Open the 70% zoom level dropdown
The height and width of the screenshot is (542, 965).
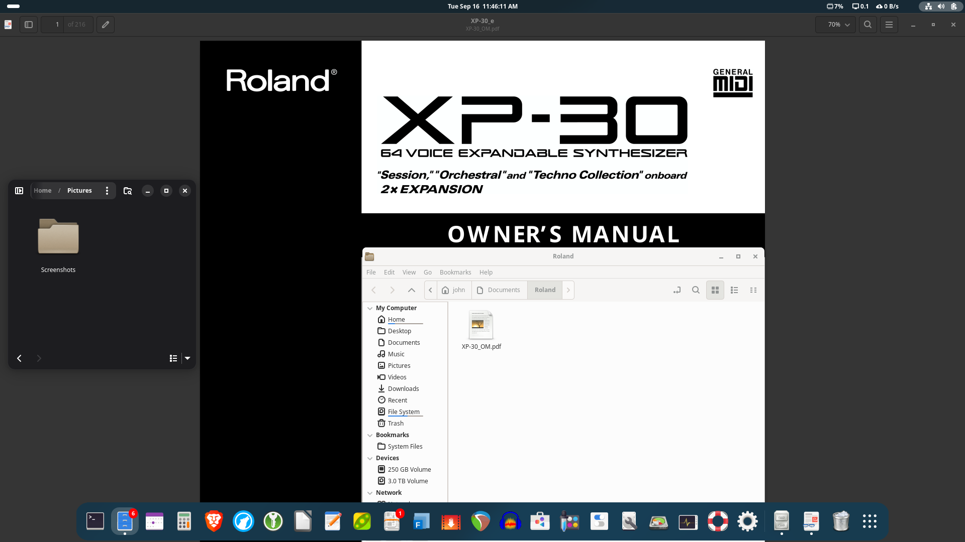835,25
